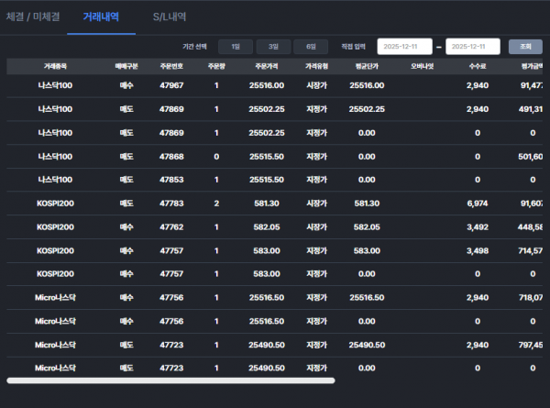The width and height of the screenshot is (550, 408).
Task: Click the valuation amount starting 448,58
Action: (530, 227)
